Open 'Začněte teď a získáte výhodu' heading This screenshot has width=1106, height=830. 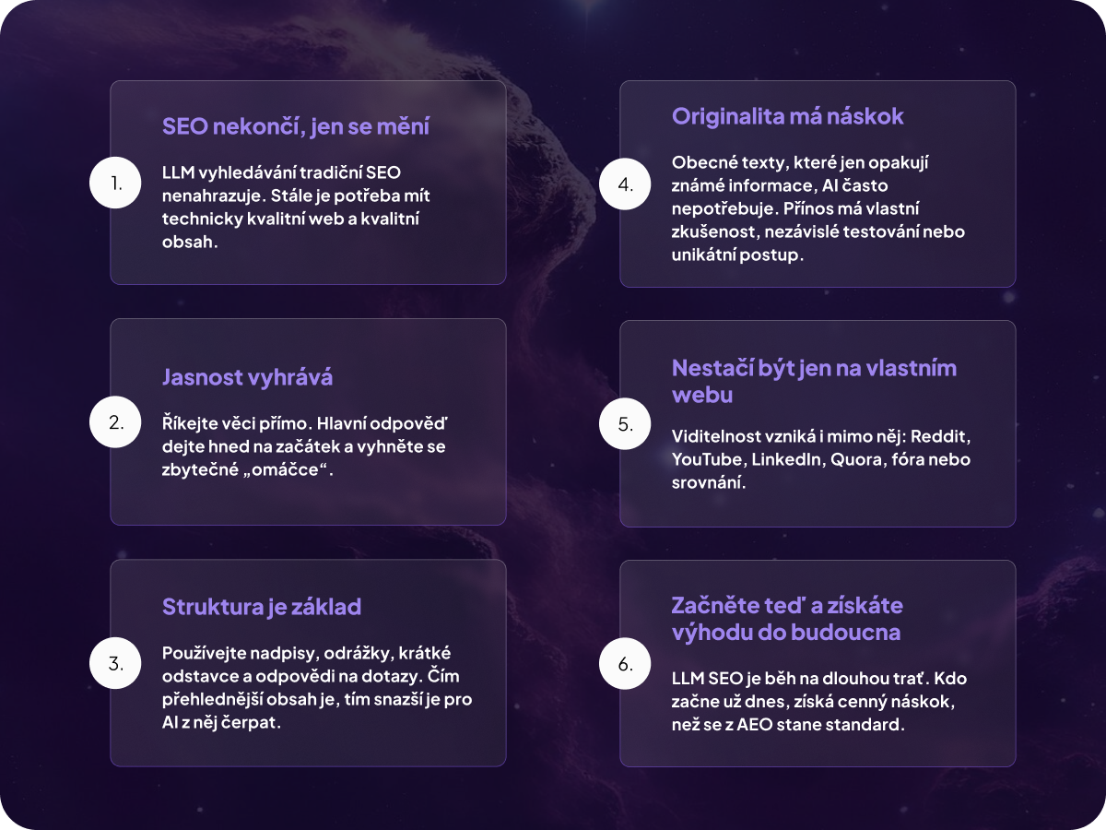(x=787, y=619)
